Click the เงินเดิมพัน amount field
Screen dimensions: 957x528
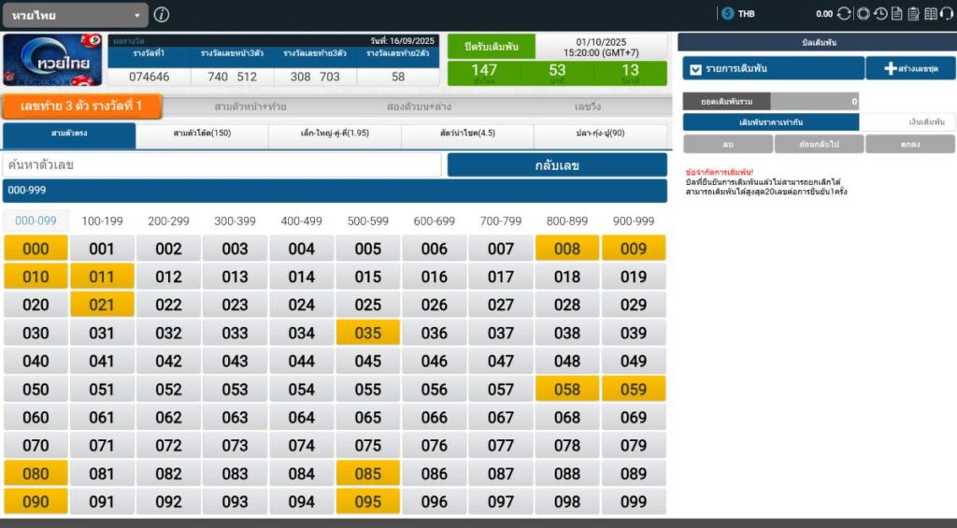click(907, 122)
